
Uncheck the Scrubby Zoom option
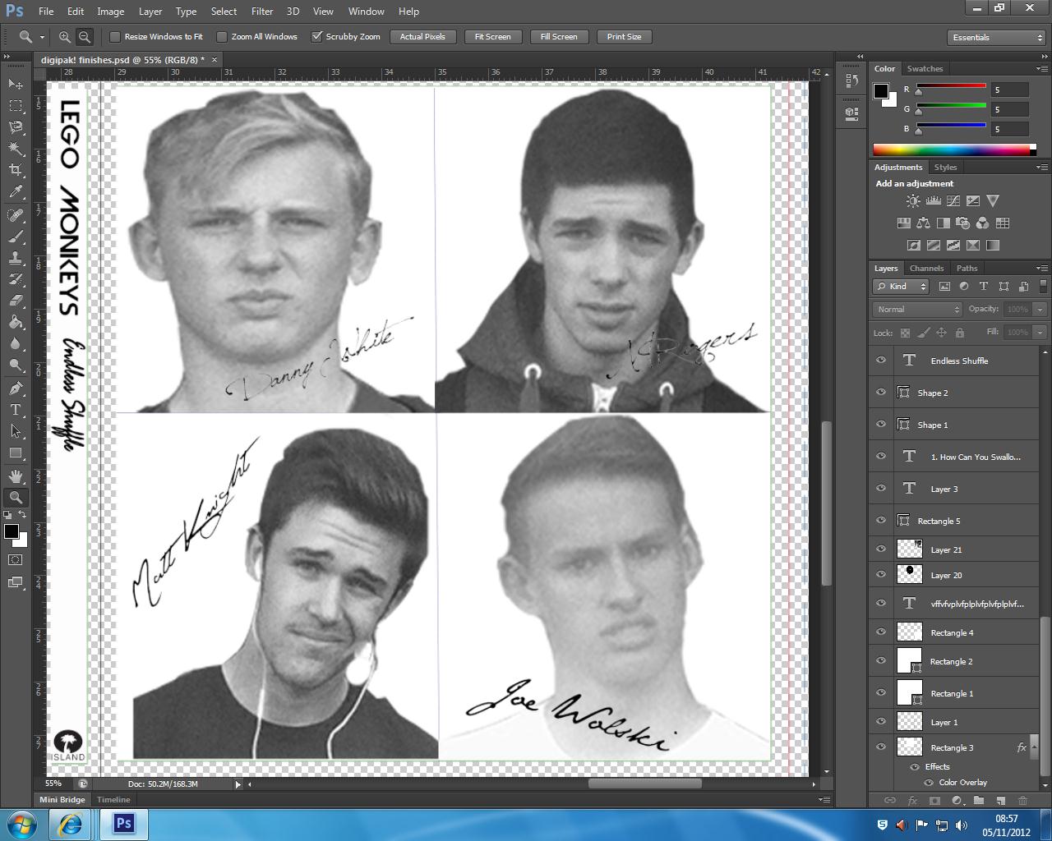pyautogui.click(x=316, y=37)
